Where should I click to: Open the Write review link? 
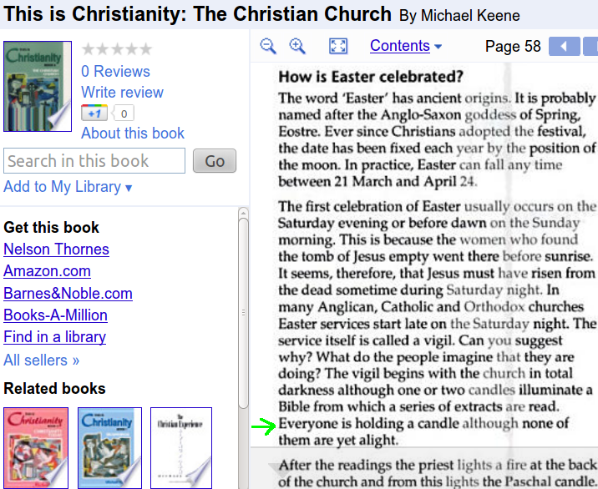[x=122, y=93]
